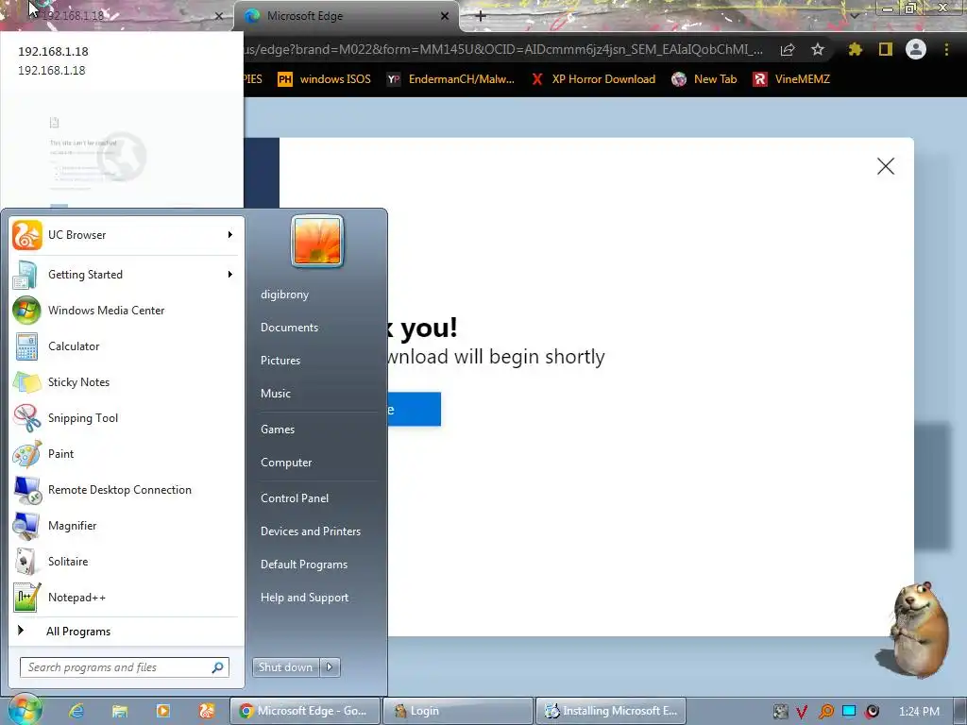The width and height of the screenshot is (967, 725).
Task: Open Windows Media Player from the taskbar
Action: [163, 711]
